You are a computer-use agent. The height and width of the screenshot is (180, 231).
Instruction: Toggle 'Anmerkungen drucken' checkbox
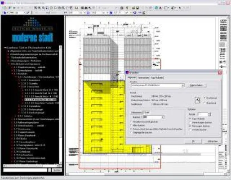(200, 122)
